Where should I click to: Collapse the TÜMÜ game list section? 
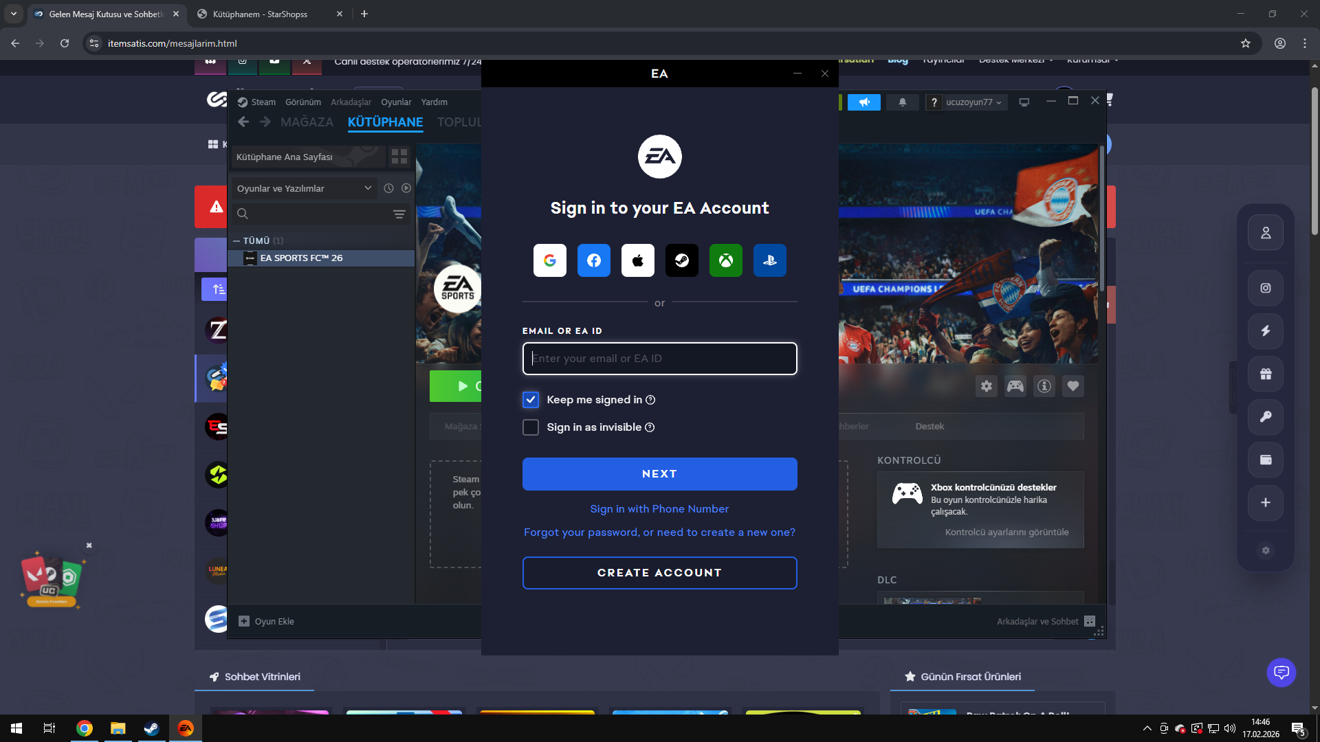coord(236,241)
